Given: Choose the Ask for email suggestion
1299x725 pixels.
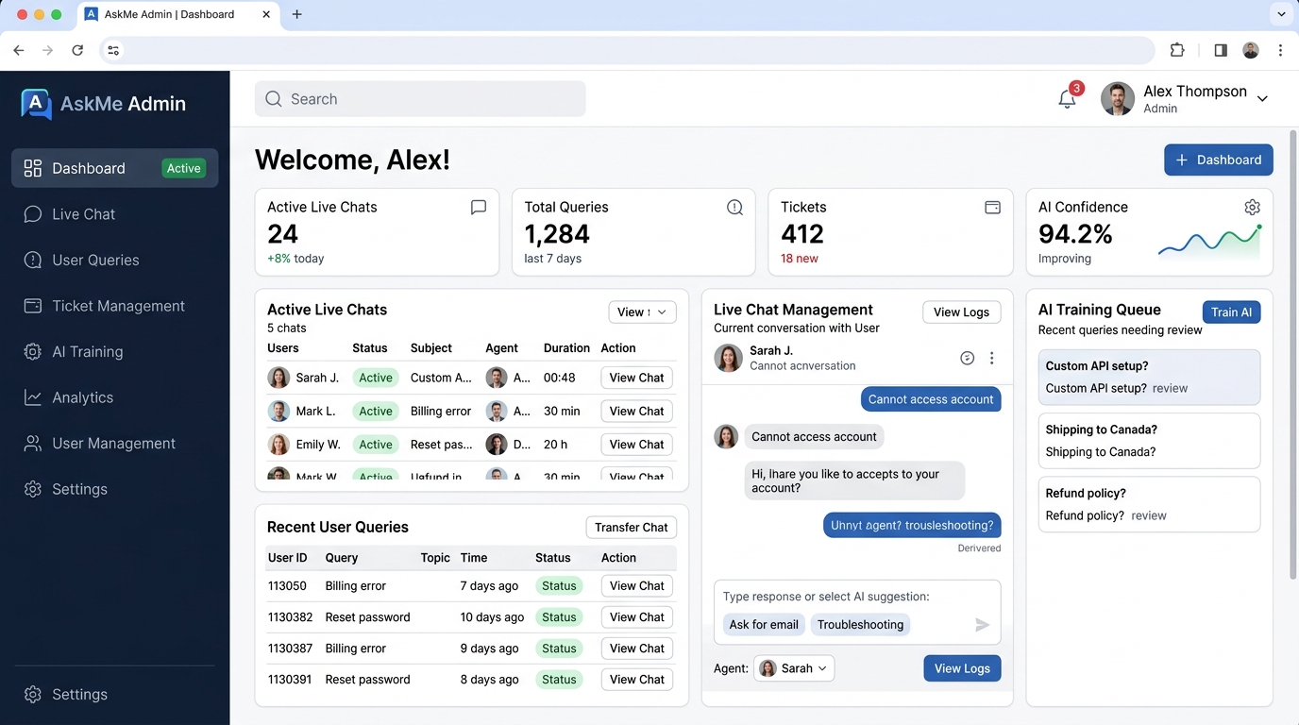Looking at the screenshot, I should (764, 625).
